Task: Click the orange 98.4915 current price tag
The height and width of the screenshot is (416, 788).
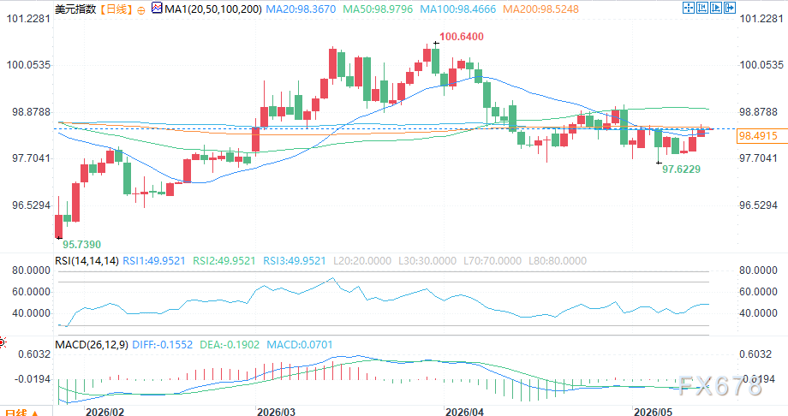Action: click(x=758, y=135)
